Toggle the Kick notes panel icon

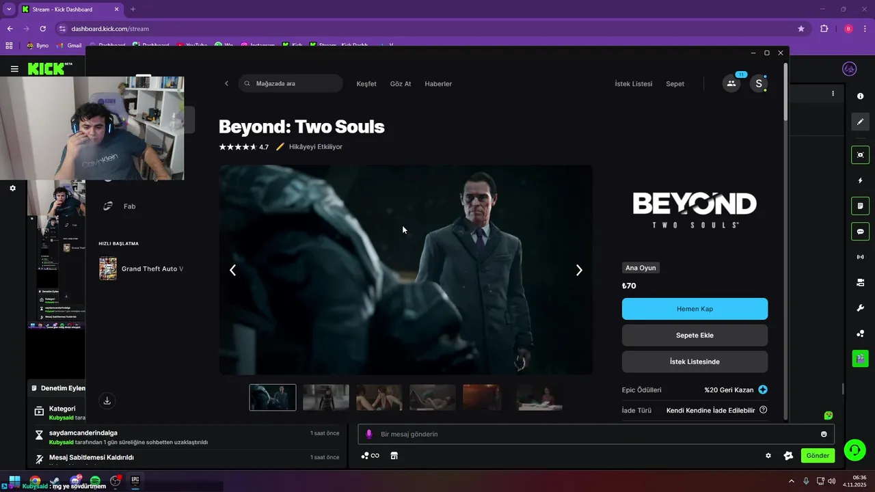pyautogui.click(x=860, y=206)
